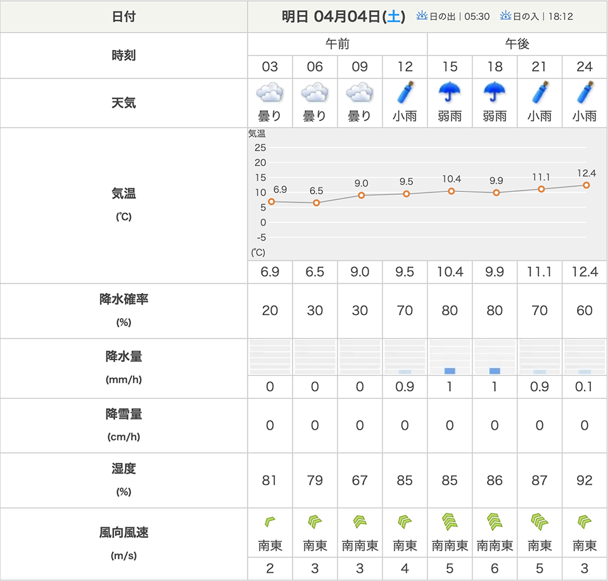Click the cloudy weather icon for 03 o'clock

click(x=270, y=94)
